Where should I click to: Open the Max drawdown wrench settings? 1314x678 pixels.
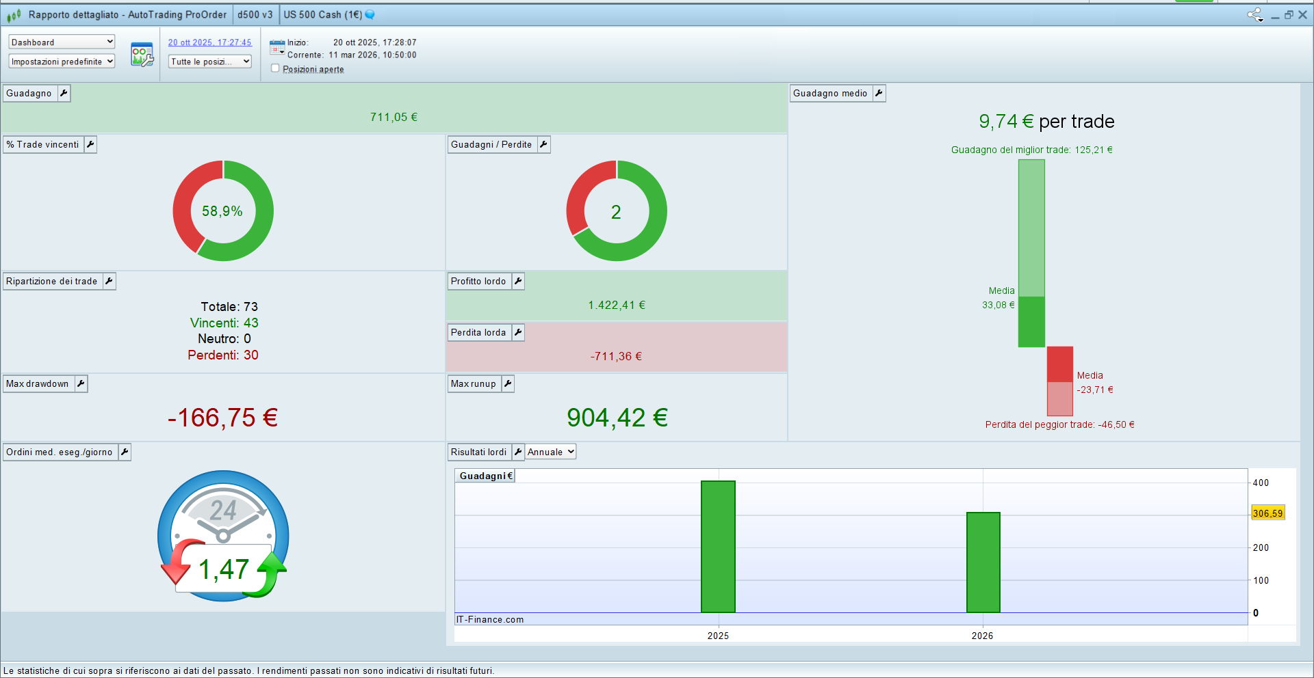(x=81, y=384)
